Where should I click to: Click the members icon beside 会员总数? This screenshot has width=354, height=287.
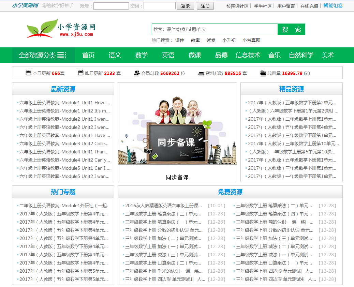pos(137,73)
